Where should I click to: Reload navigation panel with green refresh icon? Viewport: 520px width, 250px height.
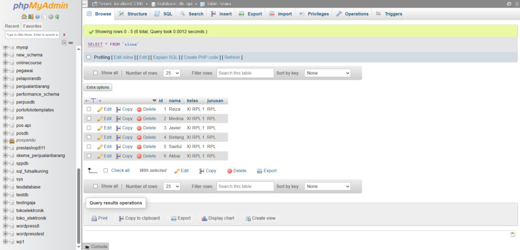click(57, 17)
